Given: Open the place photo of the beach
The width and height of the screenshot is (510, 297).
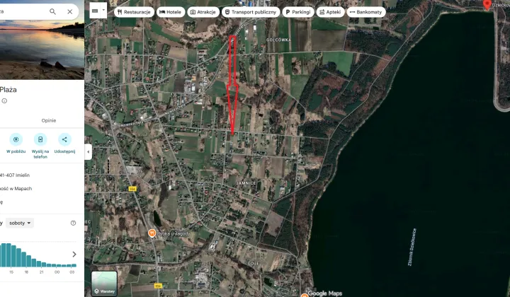Looking at the screenshot, I should 42,49.
